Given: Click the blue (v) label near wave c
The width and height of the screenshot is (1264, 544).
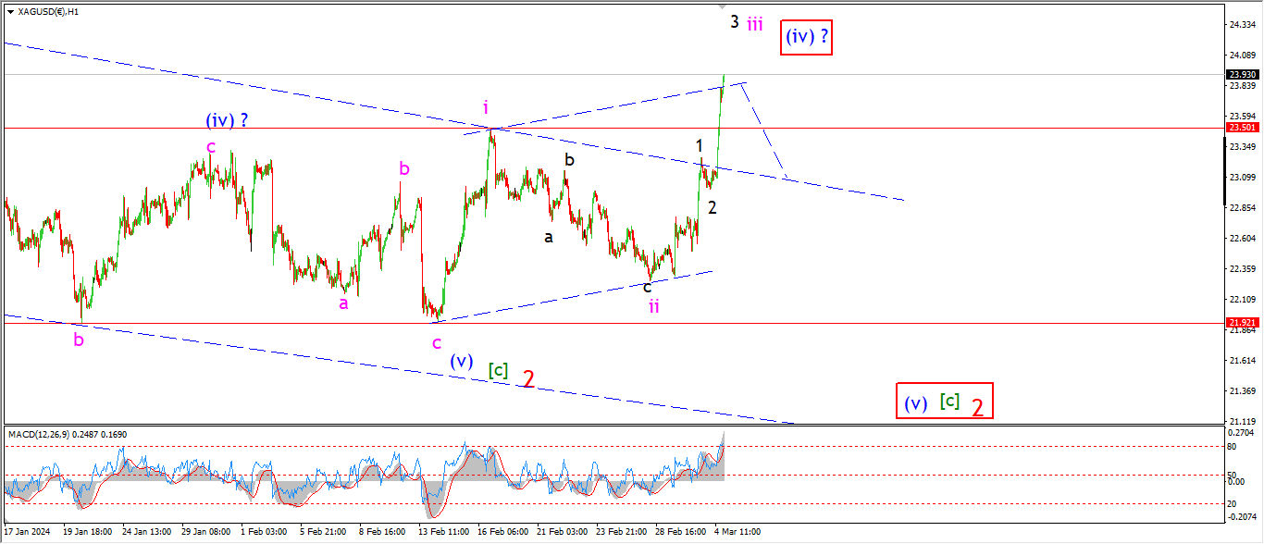Looking at the screenshot, I should tap(461, 361).
